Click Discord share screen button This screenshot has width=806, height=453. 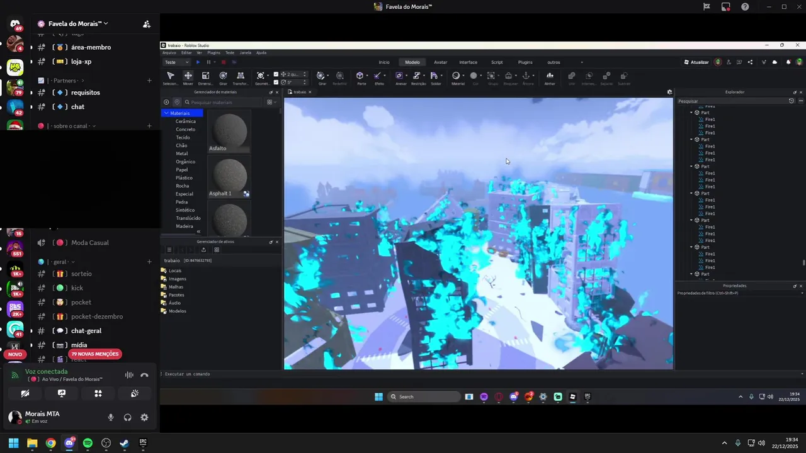tap(62, 393)
